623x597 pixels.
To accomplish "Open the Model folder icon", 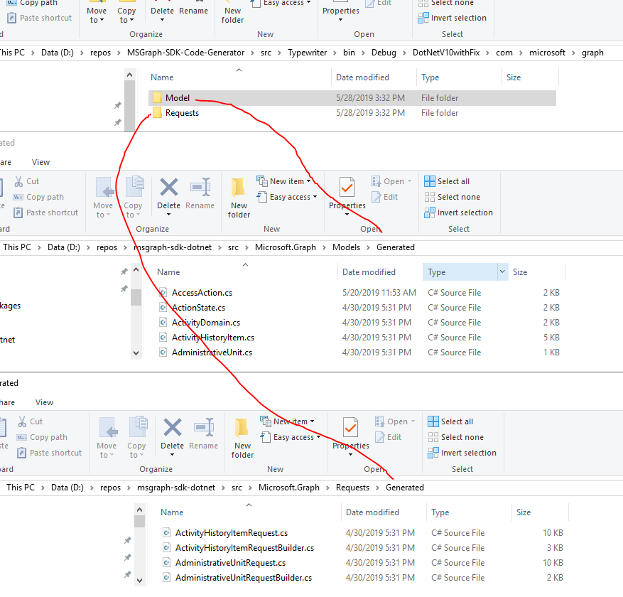I will click(x=157, y=98).
